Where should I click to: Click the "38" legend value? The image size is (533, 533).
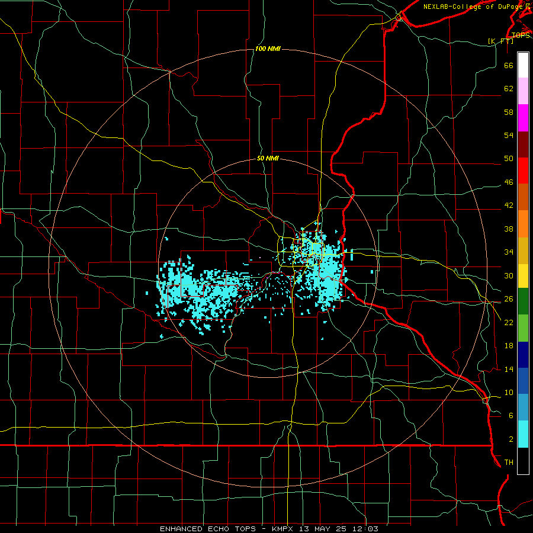click(x=509, y=229)
